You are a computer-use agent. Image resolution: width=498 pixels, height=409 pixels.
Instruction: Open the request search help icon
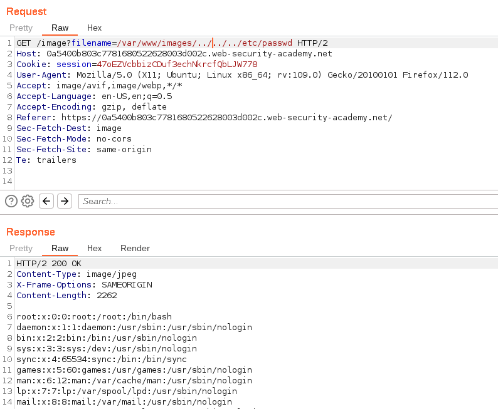tap(11, 201)
